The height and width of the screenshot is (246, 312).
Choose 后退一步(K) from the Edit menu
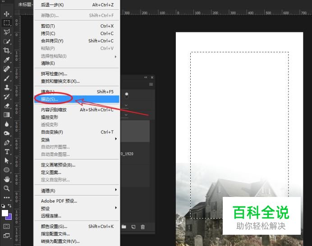click(77, 5)
